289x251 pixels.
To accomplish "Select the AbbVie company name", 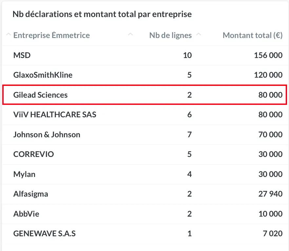I will point(26,214).
